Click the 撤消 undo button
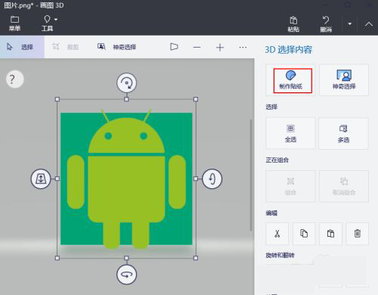 pos(326,24)
